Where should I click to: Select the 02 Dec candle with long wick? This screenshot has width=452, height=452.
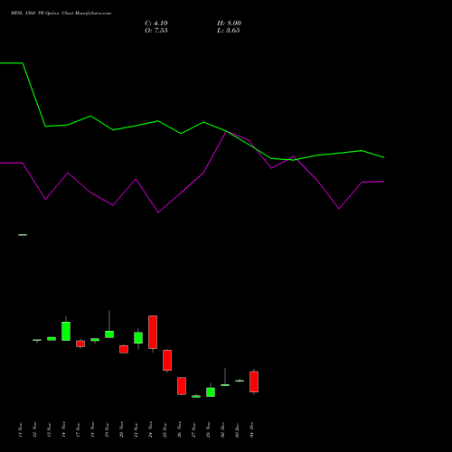225,385
